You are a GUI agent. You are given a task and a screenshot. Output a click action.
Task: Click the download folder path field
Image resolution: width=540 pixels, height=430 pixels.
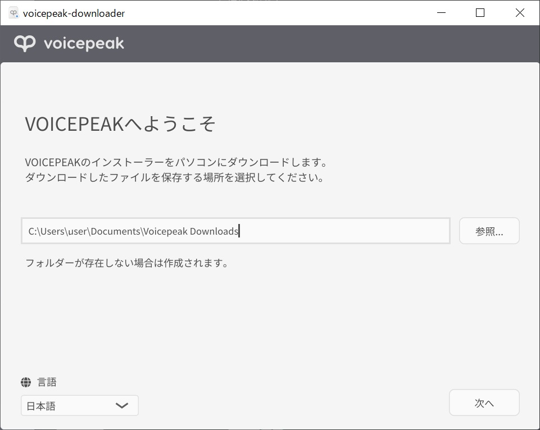point(235,231)
